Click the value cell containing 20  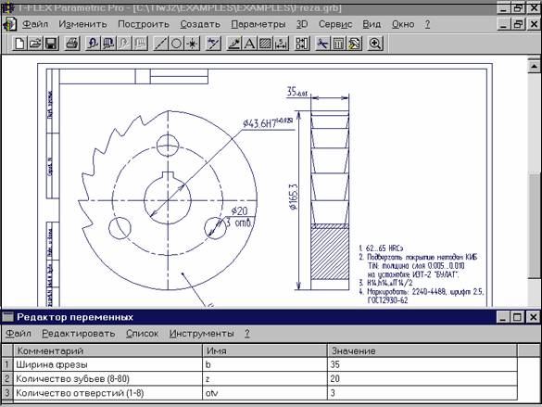click(422, 378)
